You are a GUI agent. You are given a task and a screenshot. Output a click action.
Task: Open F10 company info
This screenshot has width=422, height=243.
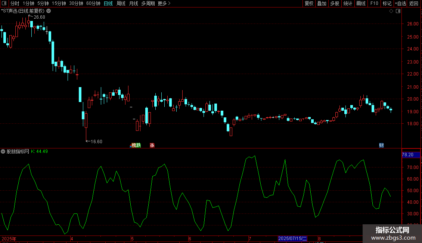(x=374, y=3)
